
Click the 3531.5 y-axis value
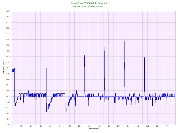click(8, 68)
